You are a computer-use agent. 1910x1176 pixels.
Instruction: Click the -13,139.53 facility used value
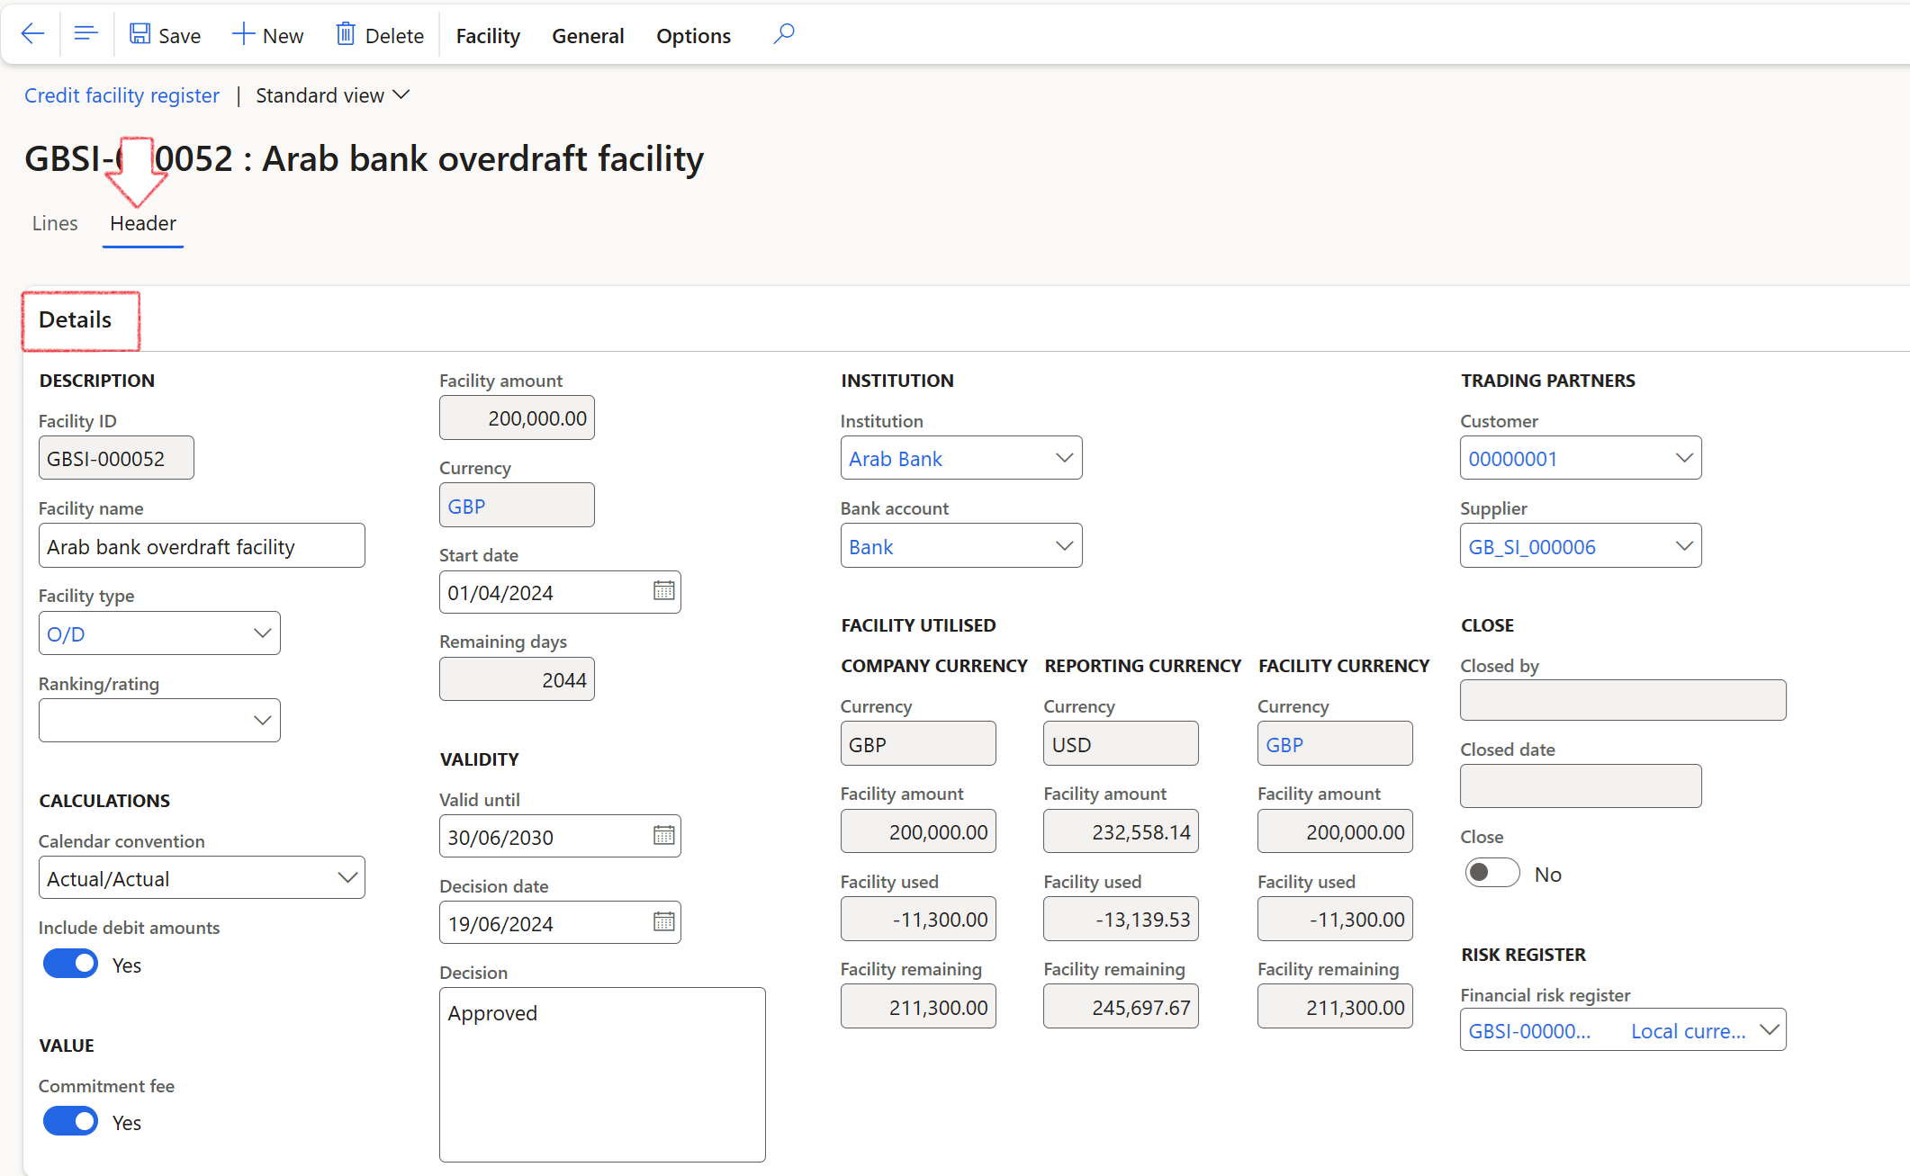point(1121,919)
